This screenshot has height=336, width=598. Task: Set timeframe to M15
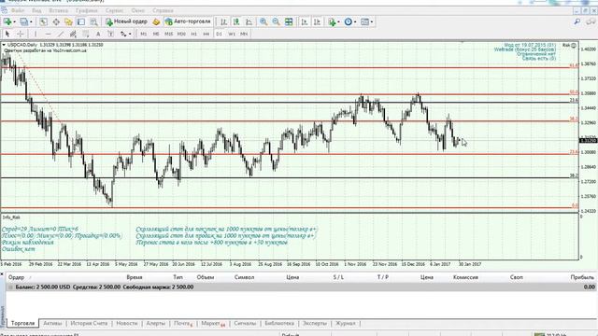click(x=168, y=34)
